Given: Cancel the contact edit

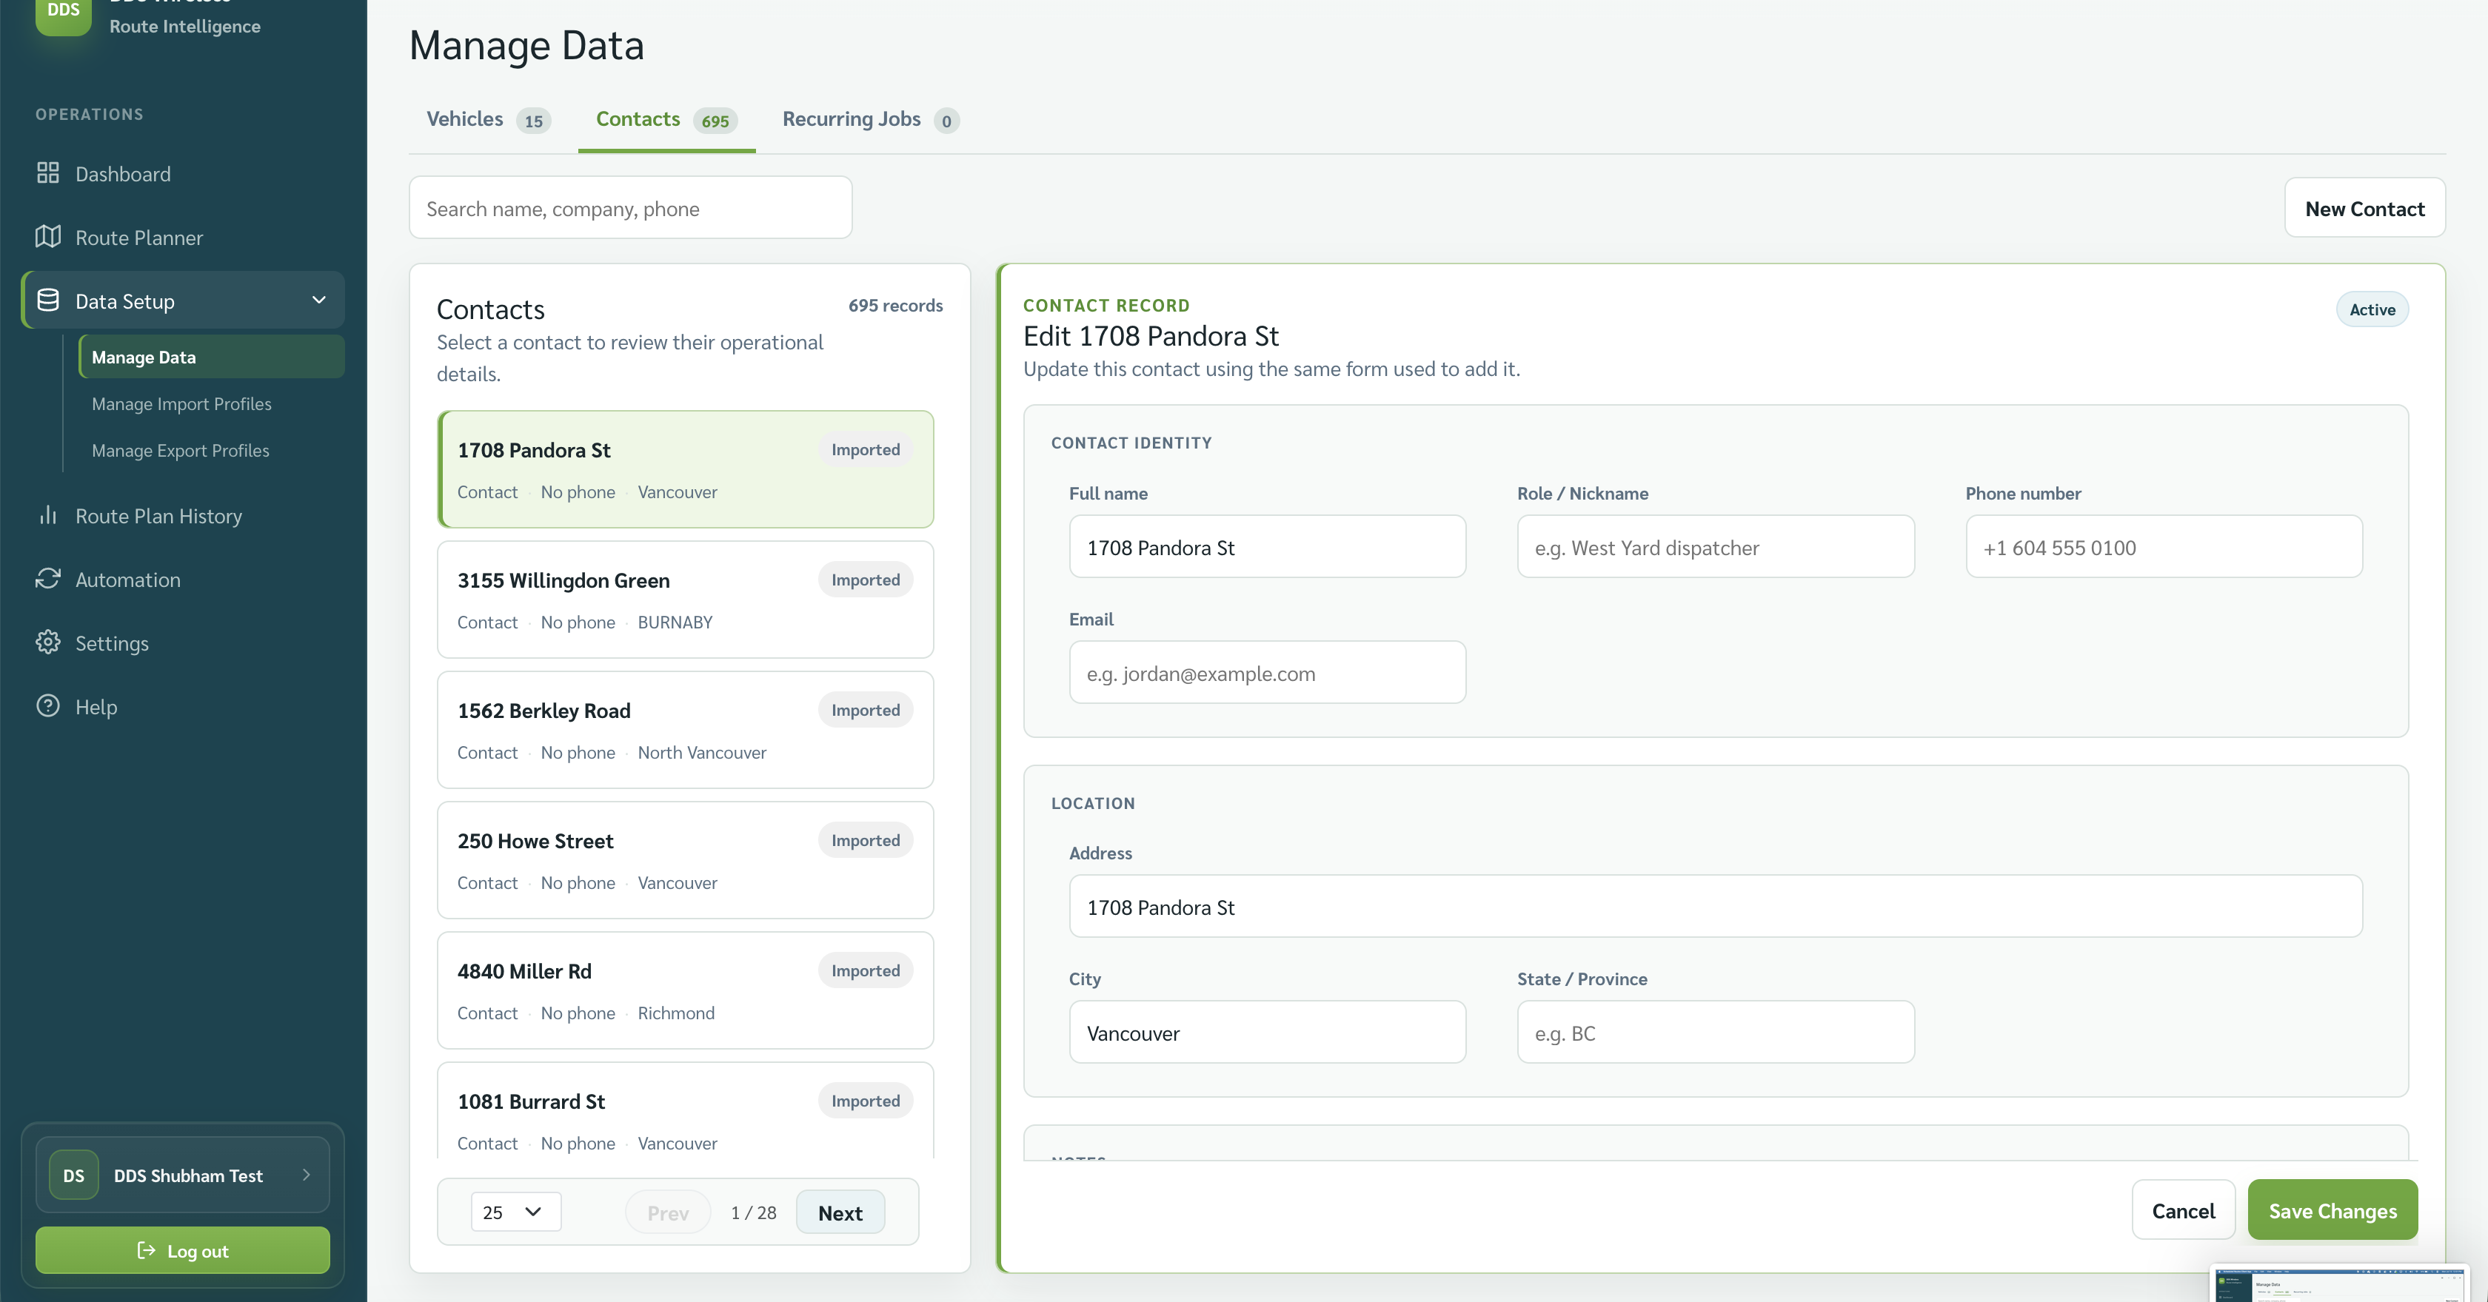Looking at the screenshot, I should (2183, 1210).
